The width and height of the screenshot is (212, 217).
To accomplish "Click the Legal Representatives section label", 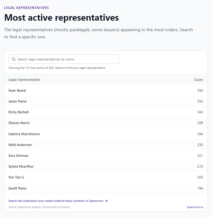I will click(27, 8).
